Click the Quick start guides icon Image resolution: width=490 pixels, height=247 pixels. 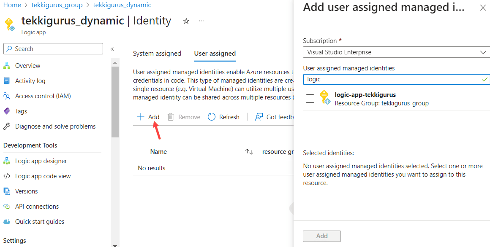click(7, 221)
